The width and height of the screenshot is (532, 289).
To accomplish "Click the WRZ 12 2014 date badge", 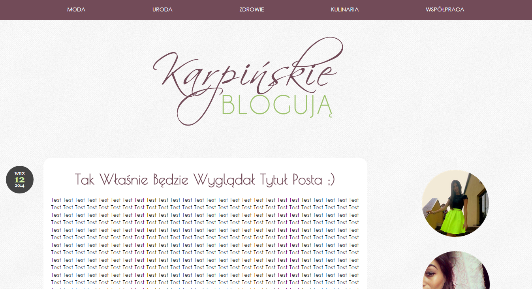I will pos(20,180).
